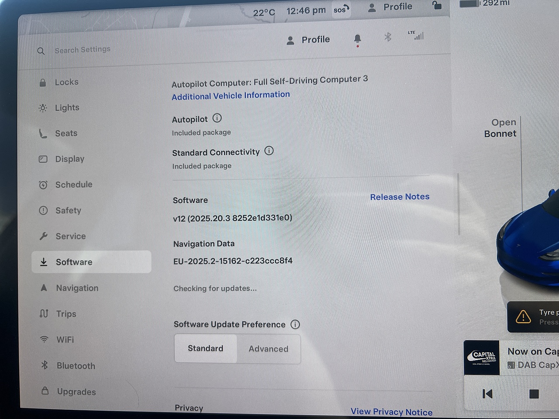Stop playback in media player
The image size is (559, 419).
coord(534,394)
